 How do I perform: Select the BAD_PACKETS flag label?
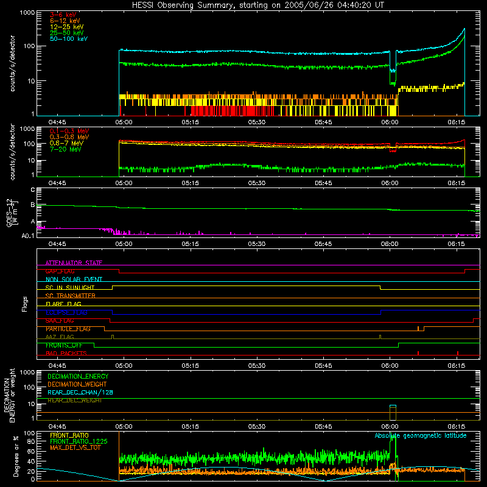(x=66, y=353)
